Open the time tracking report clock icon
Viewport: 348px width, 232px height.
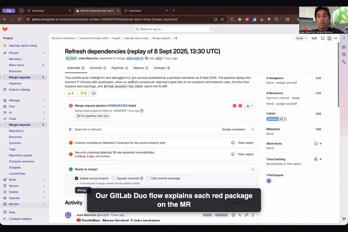[316, 159]
